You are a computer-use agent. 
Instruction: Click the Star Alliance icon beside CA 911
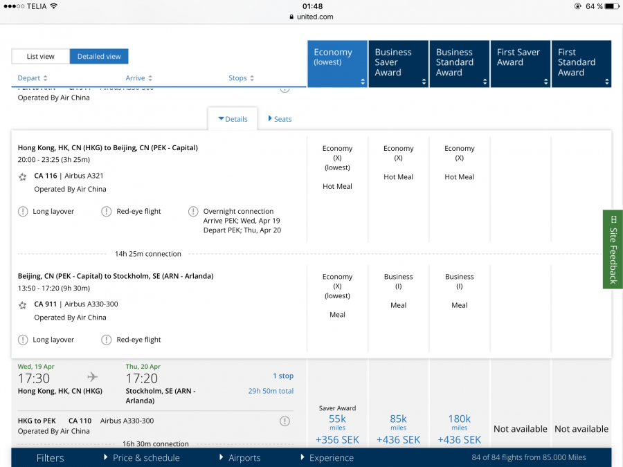point(23,304)
